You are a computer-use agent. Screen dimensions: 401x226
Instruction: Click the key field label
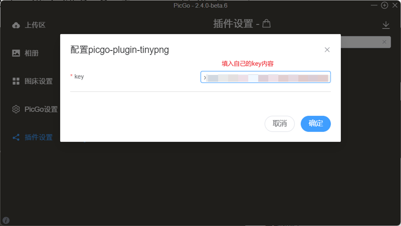point(79,76)
